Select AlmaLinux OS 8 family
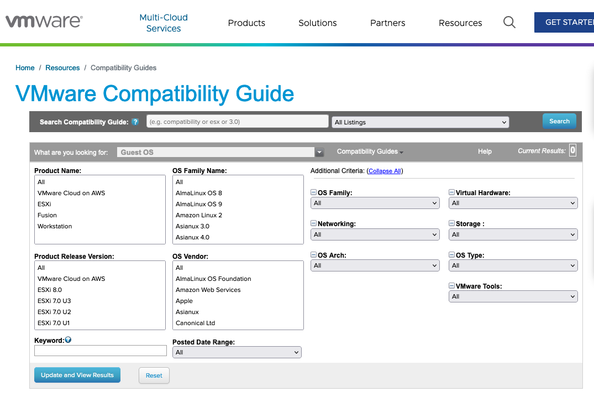 click(238, 193)
